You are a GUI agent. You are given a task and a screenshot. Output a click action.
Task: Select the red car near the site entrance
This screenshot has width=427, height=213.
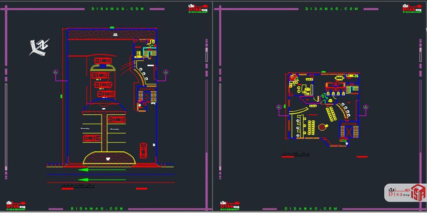click(143, 149)
